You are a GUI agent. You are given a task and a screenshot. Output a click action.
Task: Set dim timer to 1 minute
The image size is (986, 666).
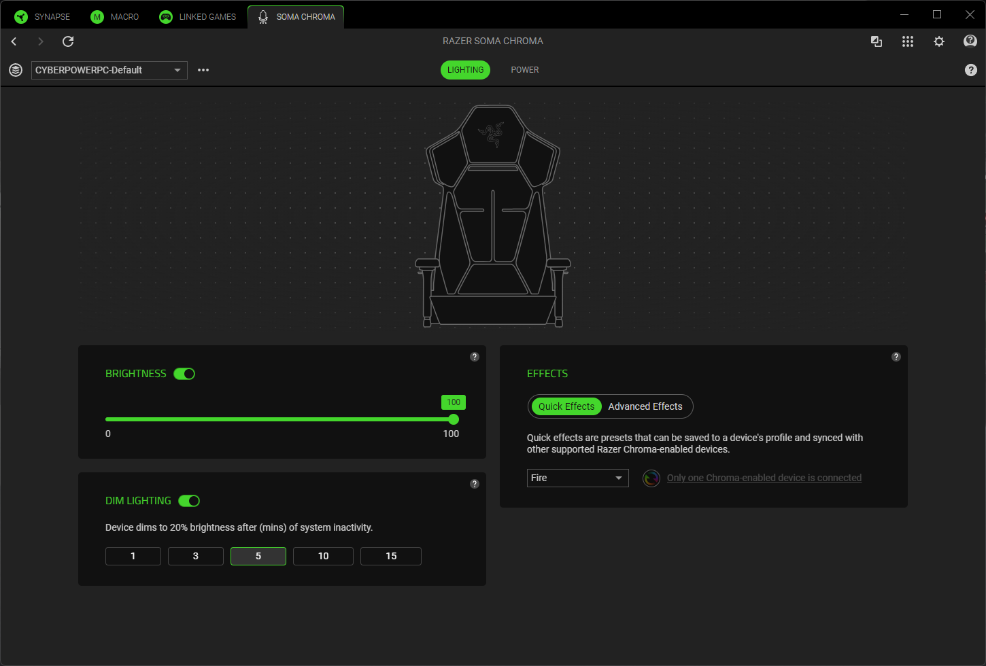133,556
